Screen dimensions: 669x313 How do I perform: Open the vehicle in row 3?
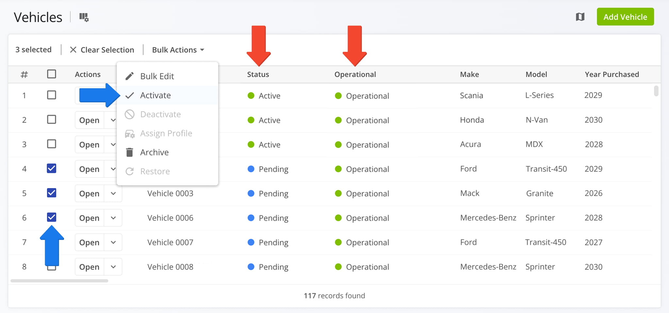click(x=89, y=145)
